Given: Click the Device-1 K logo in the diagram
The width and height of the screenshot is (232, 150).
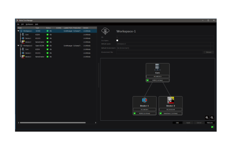Looking at the screenshot, I should [x=144, y=100].
